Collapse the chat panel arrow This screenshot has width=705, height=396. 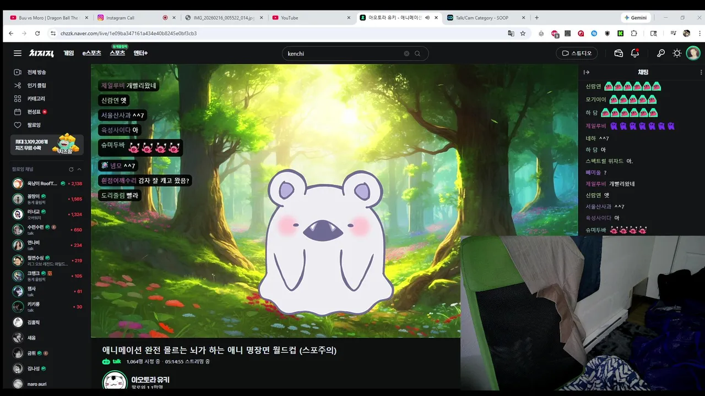coord(587,72)
